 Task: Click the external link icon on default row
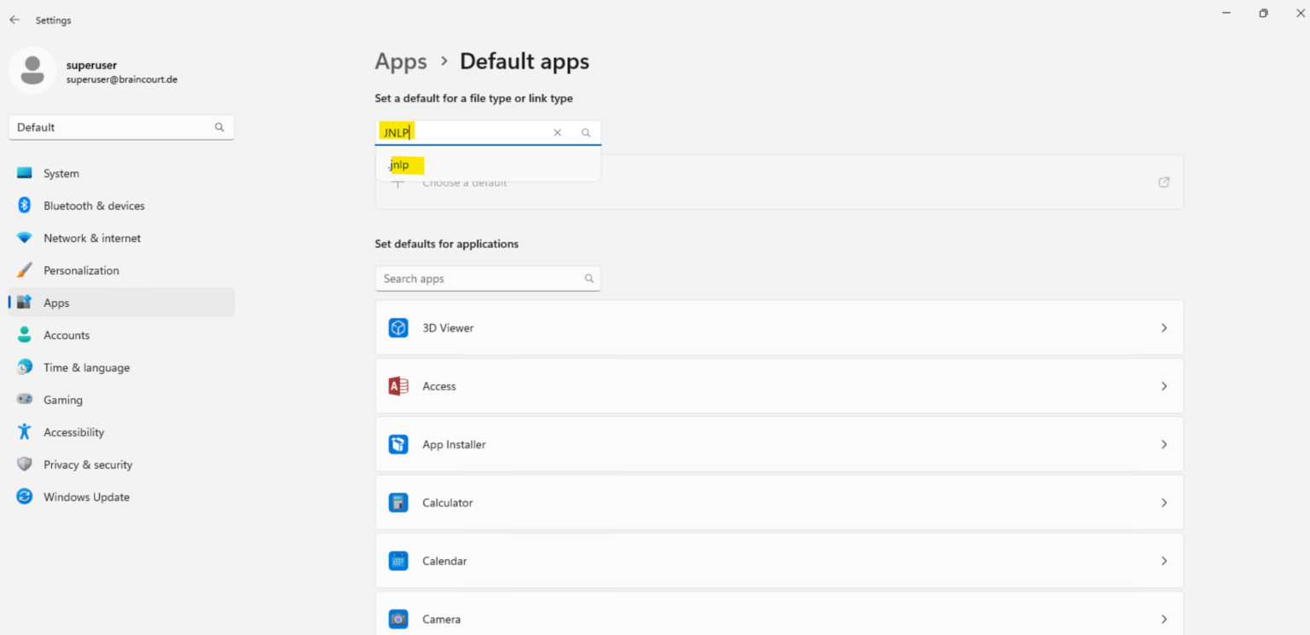point(1163,182)
